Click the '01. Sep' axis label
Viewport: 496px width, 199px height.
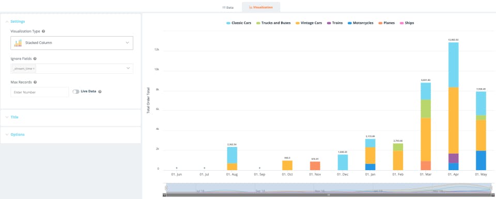coord(259,174)
